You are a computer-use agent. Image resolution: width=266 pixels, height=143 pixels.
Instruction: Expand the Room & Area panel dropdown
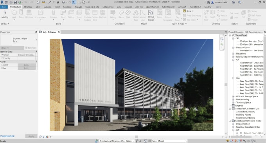(x=179, y=24)
